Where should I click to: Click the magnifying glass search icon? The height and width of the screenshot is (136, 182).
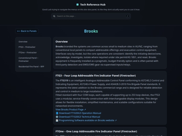pyautogui.click(x=54, y=16)
